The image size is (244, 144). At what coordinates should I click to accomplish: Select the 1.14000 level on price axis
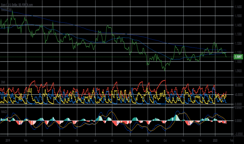[x=238, y=25]
